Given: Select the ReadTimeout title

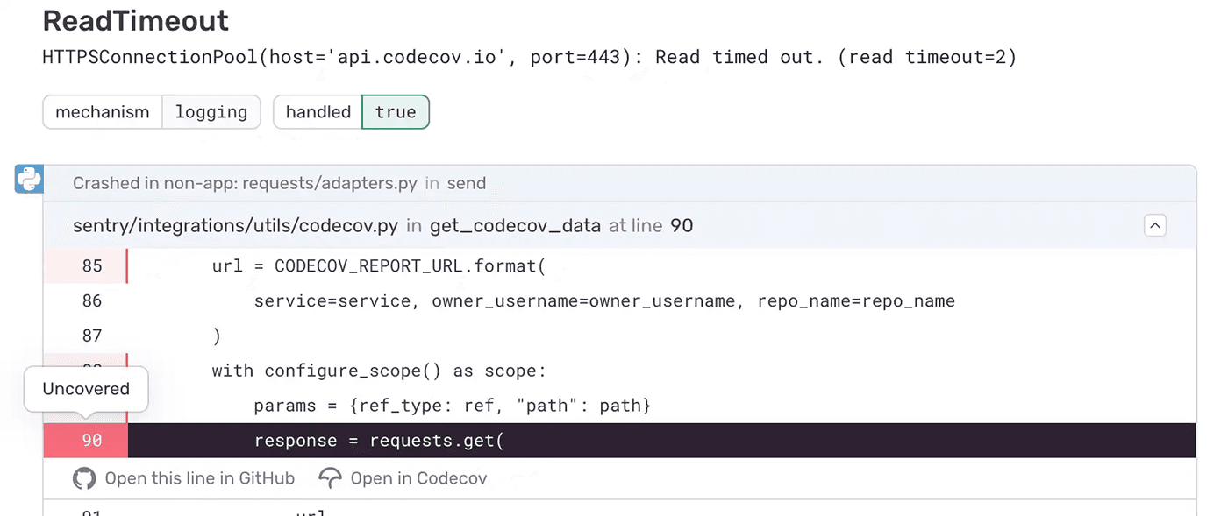Looking at the screenshot, I should 135,20.
